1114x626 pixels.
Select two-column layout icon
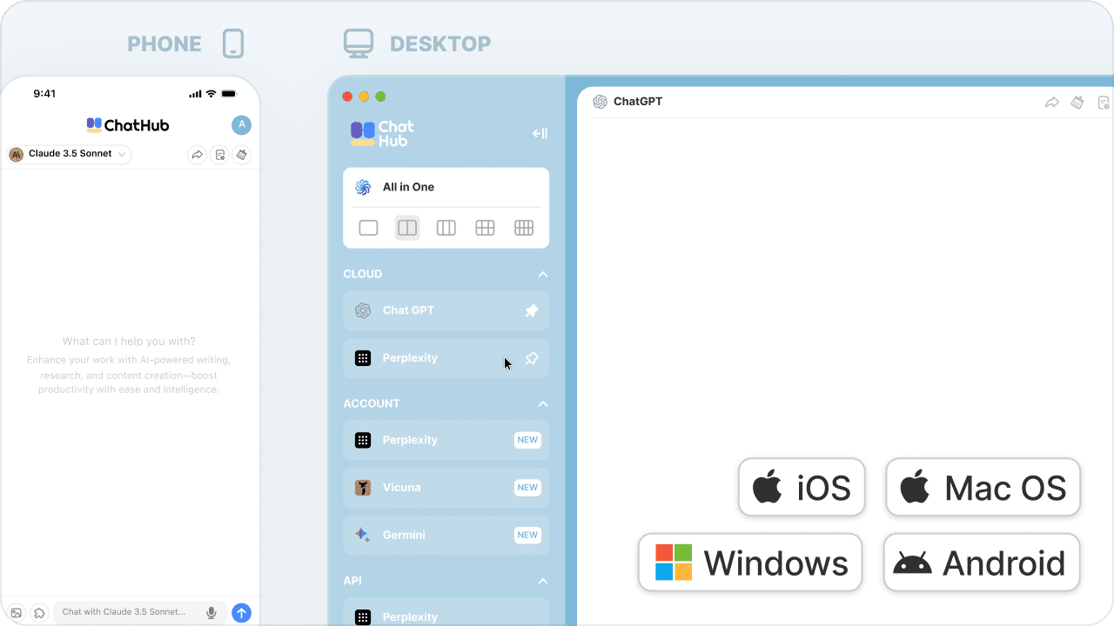click(407, 228)
